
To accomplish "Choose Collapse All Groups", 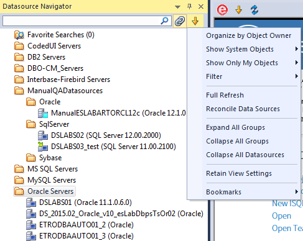I will (237, 141).
